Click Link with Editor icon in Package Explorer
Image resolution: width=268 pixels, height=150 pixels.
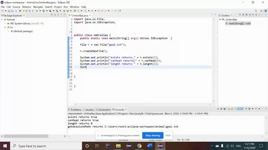click(55, 15)
